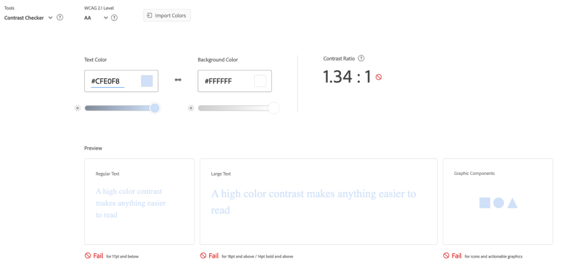
Task: Open the white background color swatch
Action: tap(260, 81)
